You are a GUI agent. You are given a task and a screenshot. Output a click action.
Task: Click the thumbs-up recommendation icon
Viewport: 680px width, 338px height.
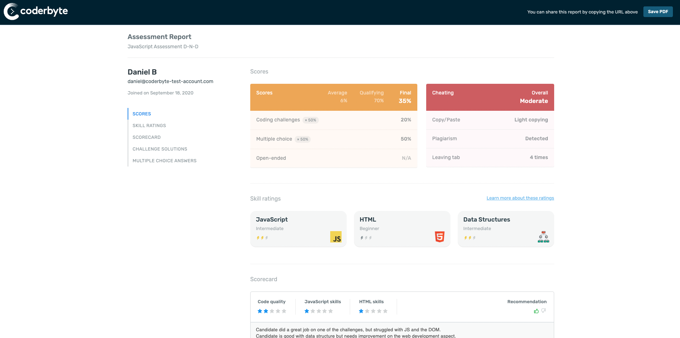(x=537, y=311)
